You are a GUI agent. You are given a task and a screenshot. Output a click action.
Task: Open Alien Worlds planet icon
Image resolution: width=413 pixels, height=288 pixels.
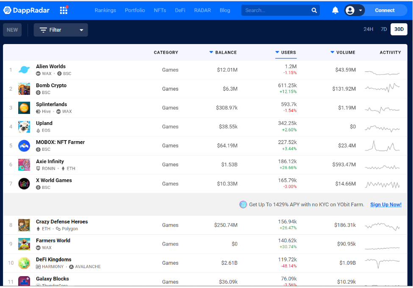(24, 70)
